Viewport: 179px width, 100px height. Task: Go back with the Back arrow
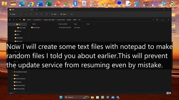[x=10, y=20]
